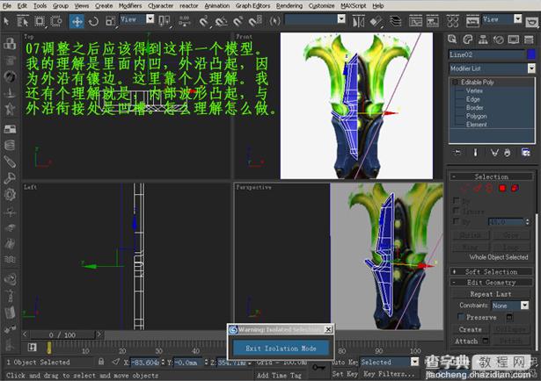Expand the Soft Selection rollout
Viewport: 541px width, 381px height.
492,271
